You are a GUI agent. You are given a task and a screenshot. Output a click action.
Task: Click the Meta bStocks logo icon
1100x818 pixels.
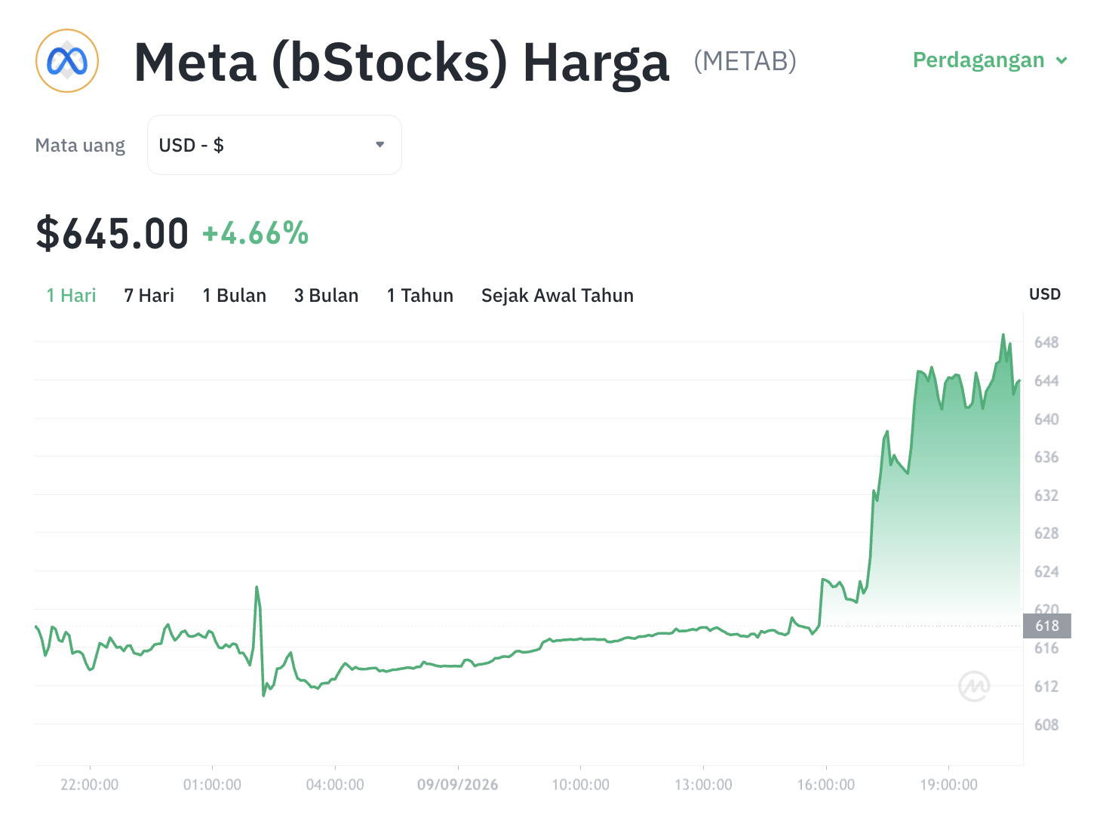click(67, 61)
